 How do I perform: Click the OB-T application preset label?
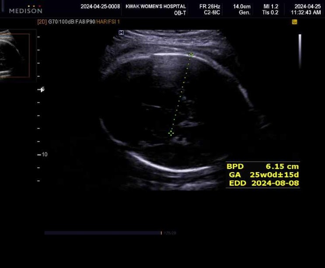click(180, 13)
